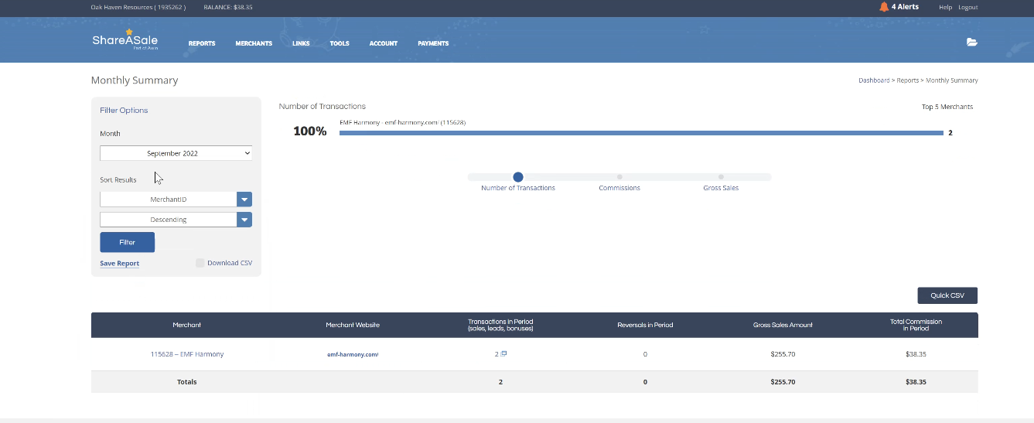Click the Merchant Website column header
Screen dimensions: 1034x423
[x=353, y=325]
